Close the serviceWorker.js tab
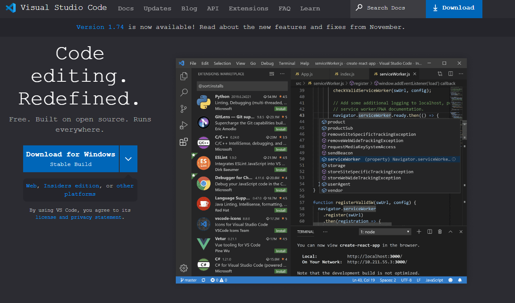Image resolution: width=515 pixels, height=303 pixels. click(415, 74)
